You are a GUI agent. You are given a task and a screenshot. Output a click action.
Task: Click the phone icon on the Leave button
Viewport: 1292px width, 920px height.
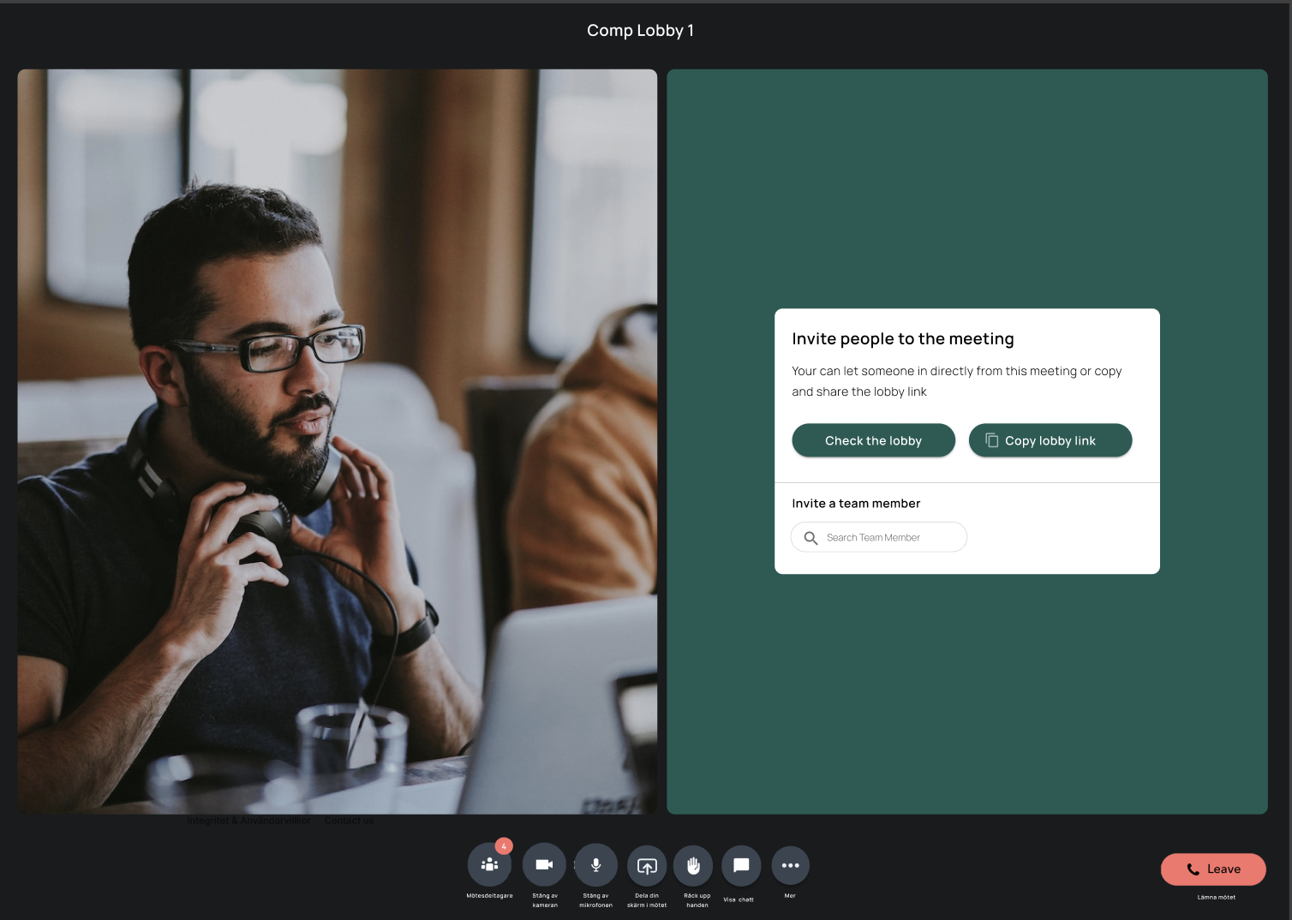click(1192, 869)
